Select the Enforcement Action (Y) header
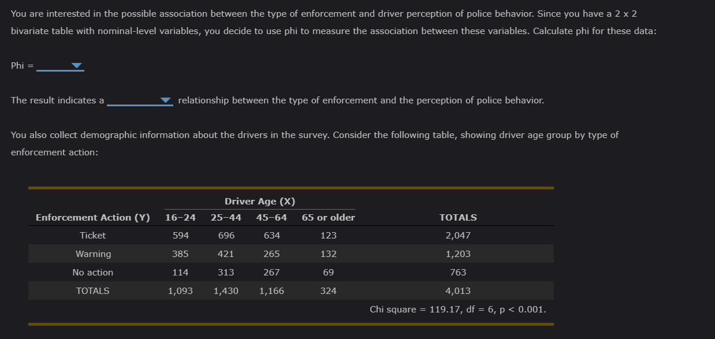This screenshot has height=339, width=715. [92, 217]
